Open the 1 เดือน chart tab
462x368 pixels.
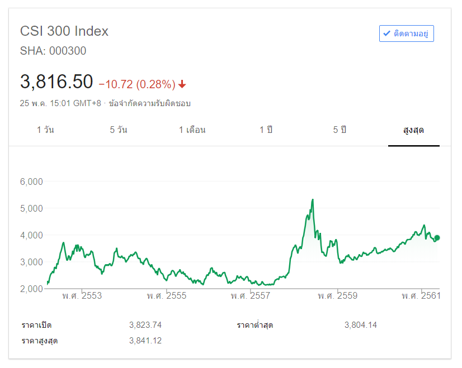tap(192, 130)
